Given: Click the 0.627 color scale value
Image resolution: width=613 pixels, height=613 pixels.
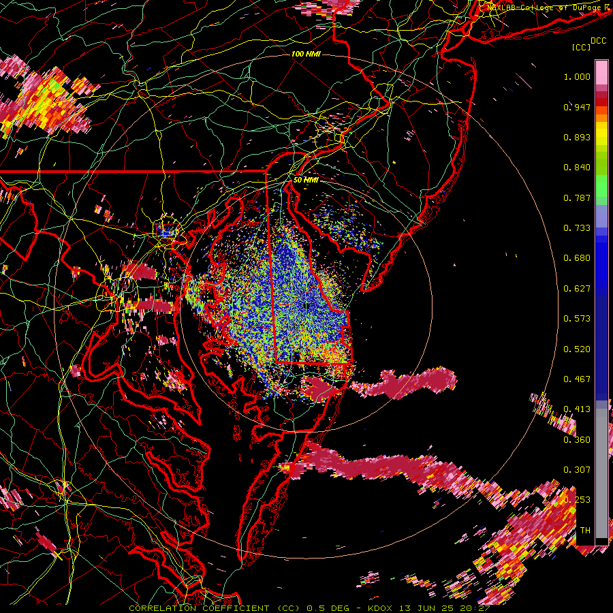Looking at the screenshot, I should pos(577,289).
